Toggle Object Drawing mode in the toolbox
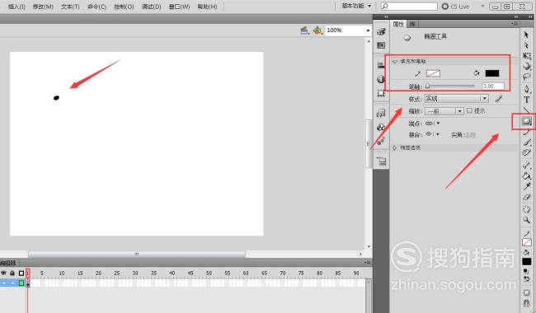 pyautogui.click(x=527, y=293)
